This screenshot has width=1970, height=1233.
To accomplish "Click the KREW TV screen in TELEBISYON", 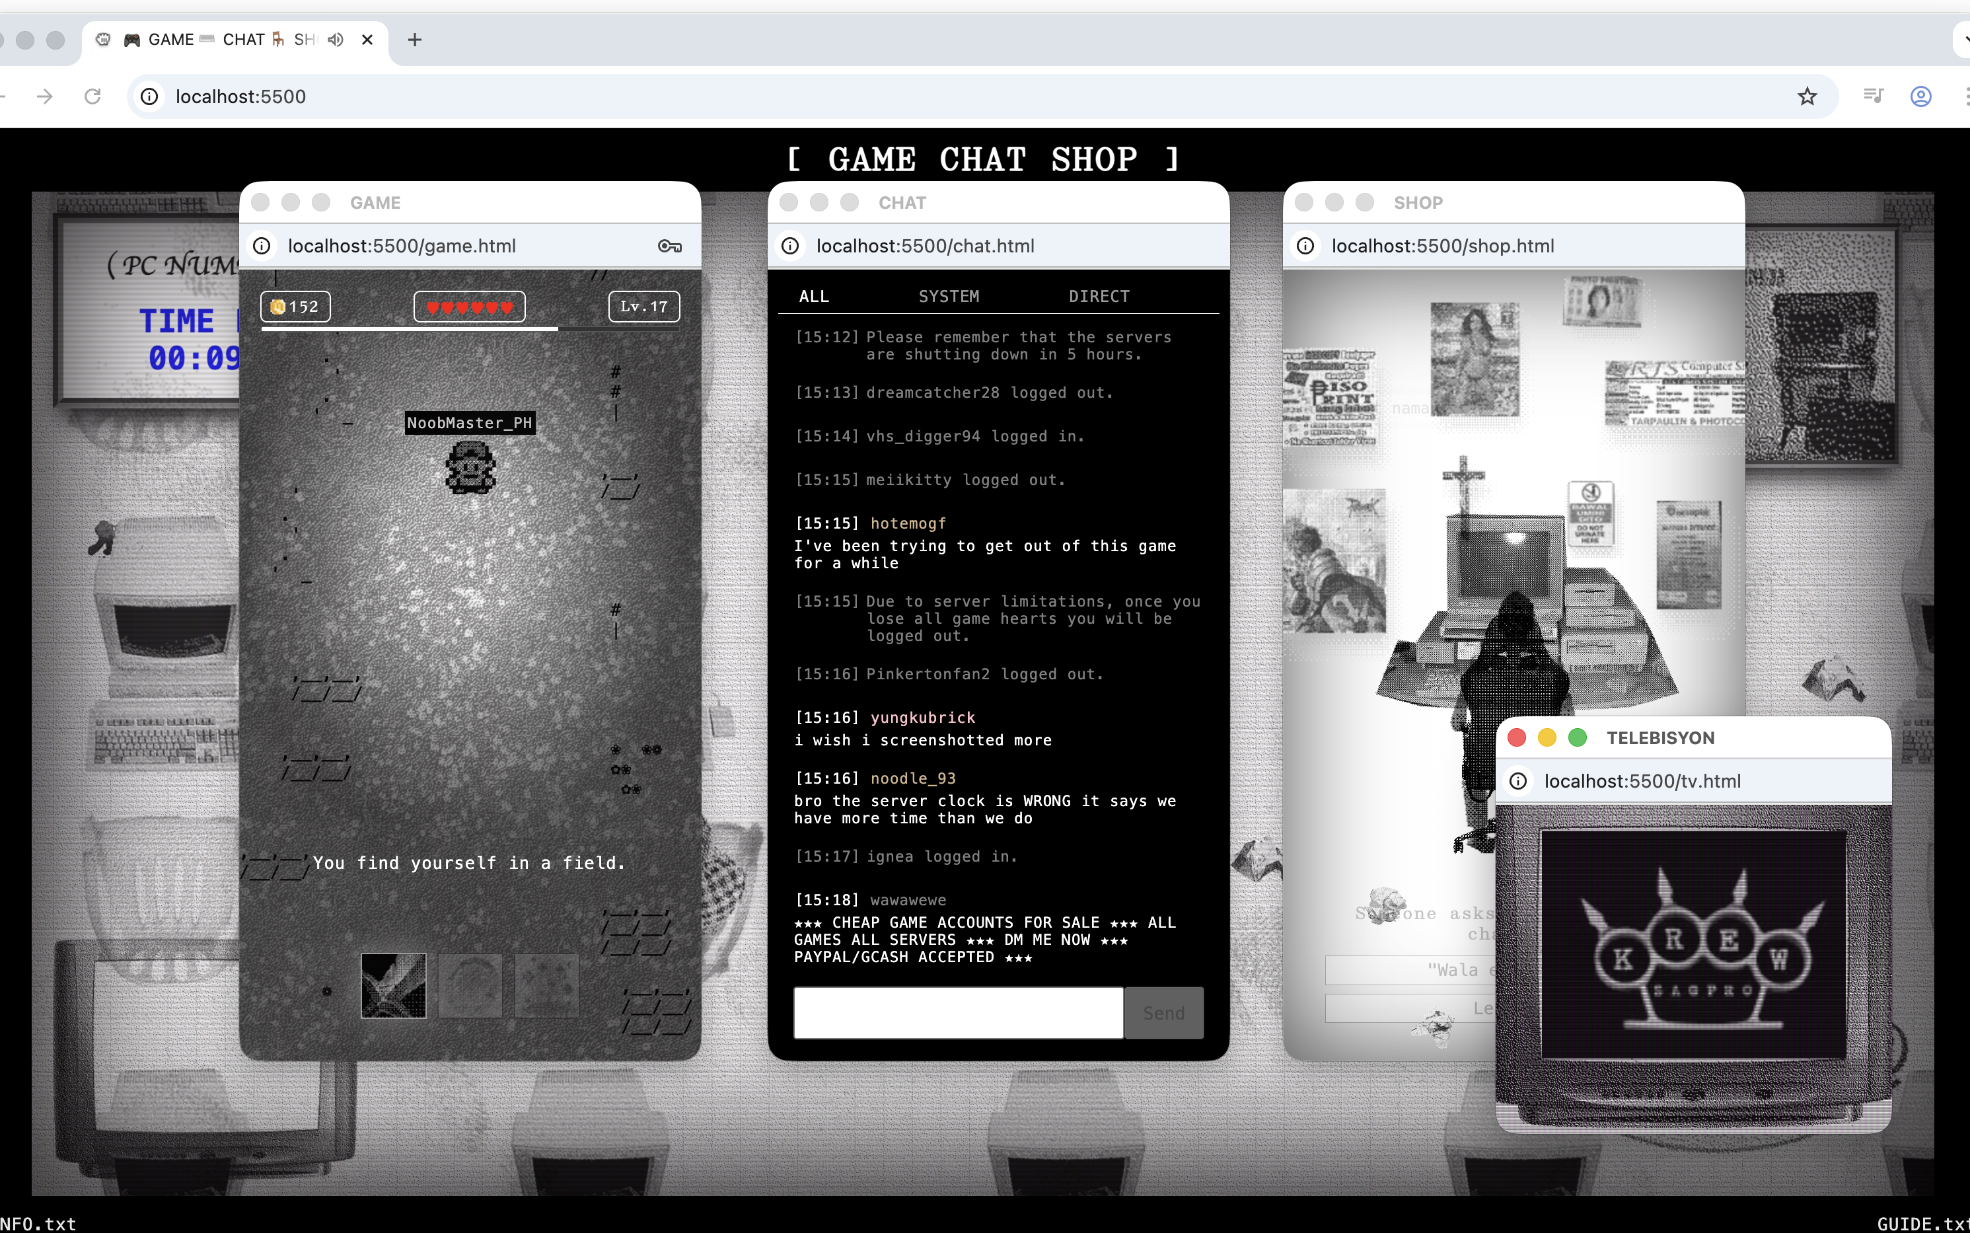I will (1693, 944).
